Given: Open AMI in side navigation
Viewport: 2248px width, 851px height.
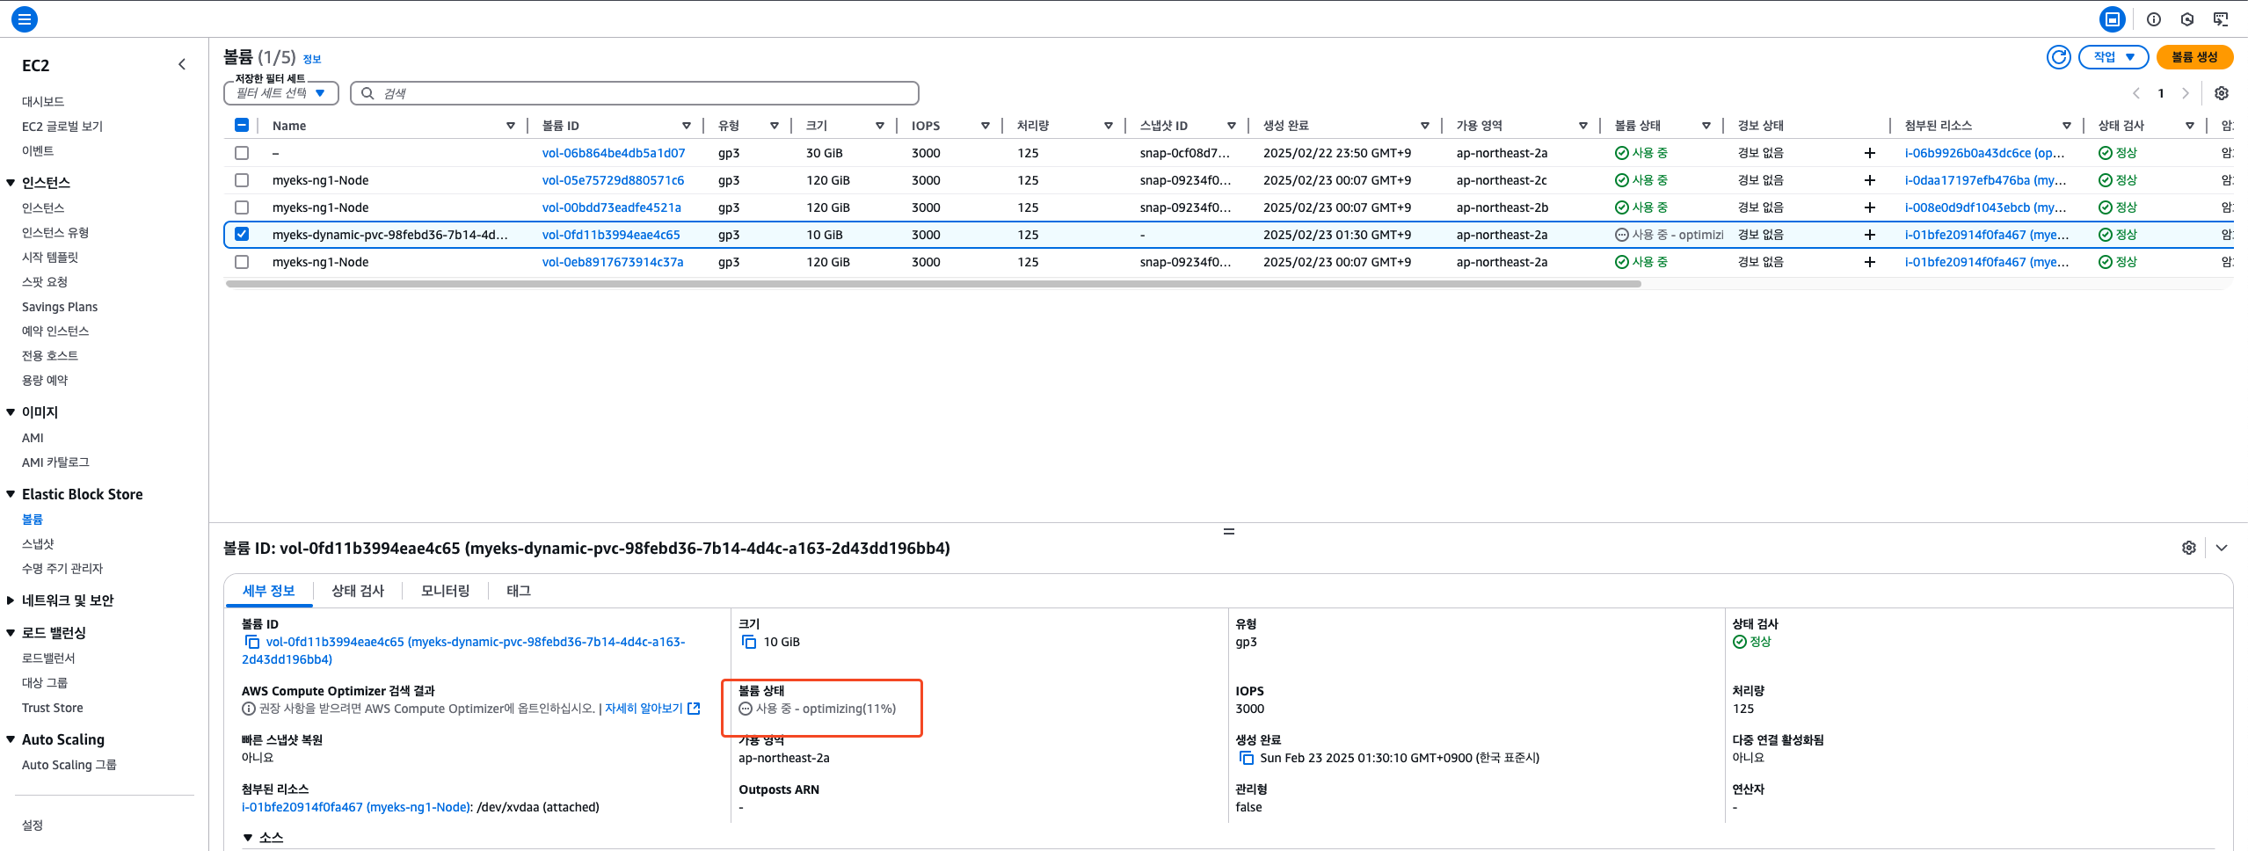Looking at the screenshot, I should [x=33, y=438].
